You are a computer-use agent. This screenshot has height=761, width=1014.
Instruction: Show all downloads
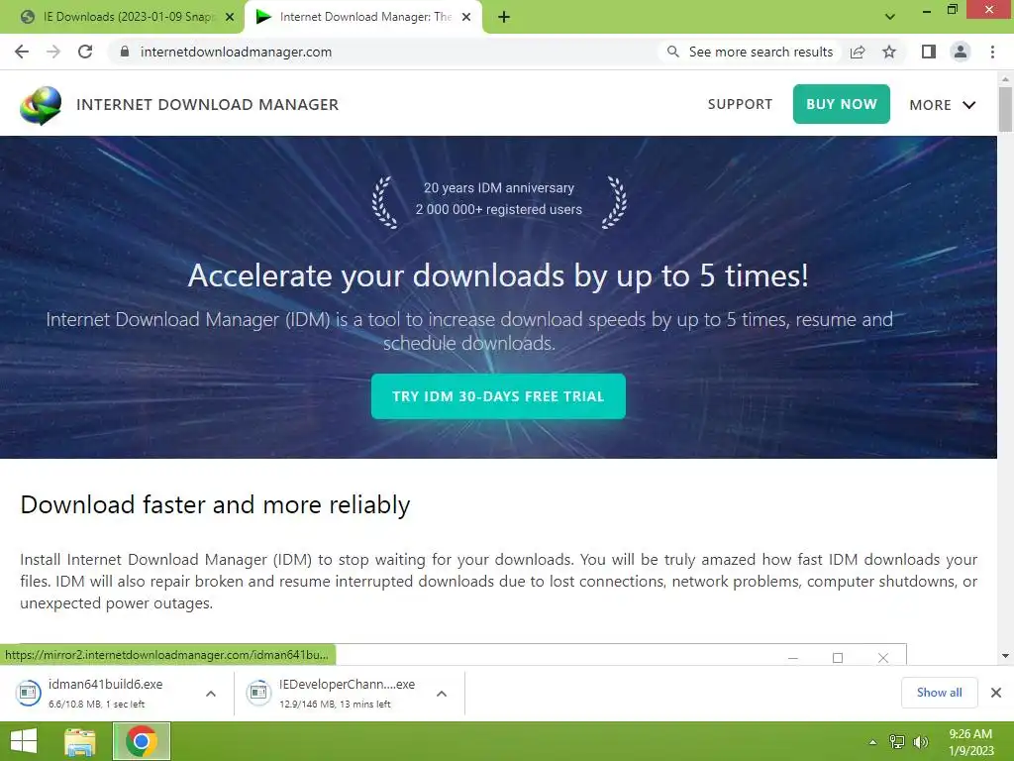pos(939,693)
